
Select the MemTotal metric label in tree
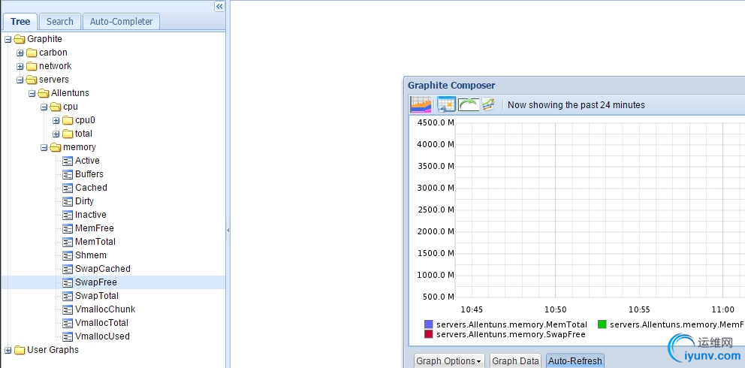95,242
